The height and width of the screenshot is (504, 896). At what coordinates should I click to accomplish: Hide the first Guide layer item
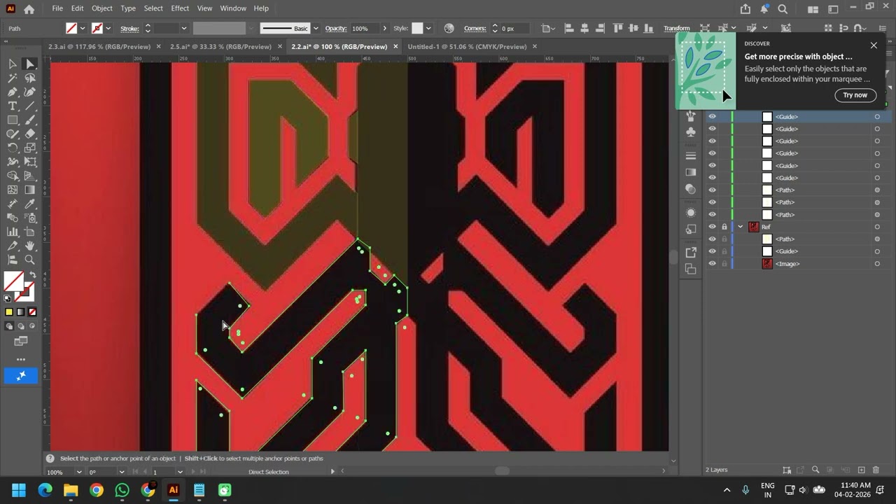click(x=712, y=117)
